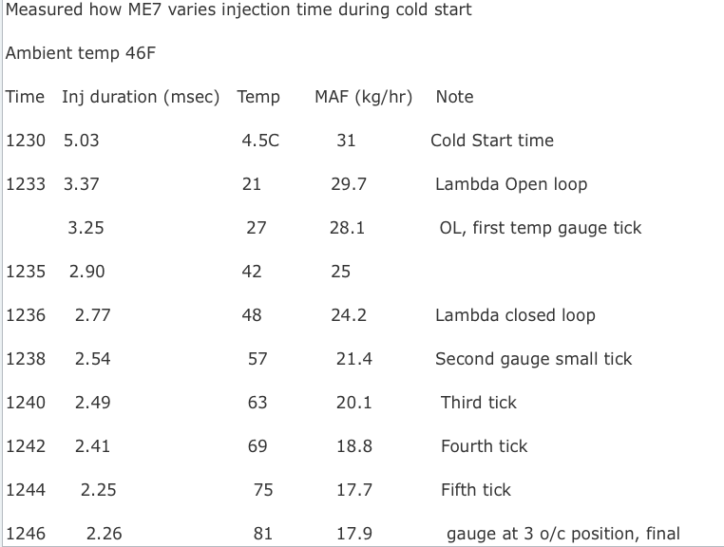Click the 'gauge at 3 o/c position, final' note
The height and width of the screenshot is (547, 724).
click(x=562, y=534)
